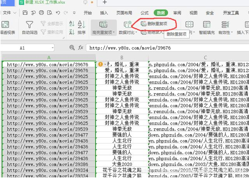Click the Save icon in quick toolbar
This screenshot has height=178, width=249.
click(25, 13)
